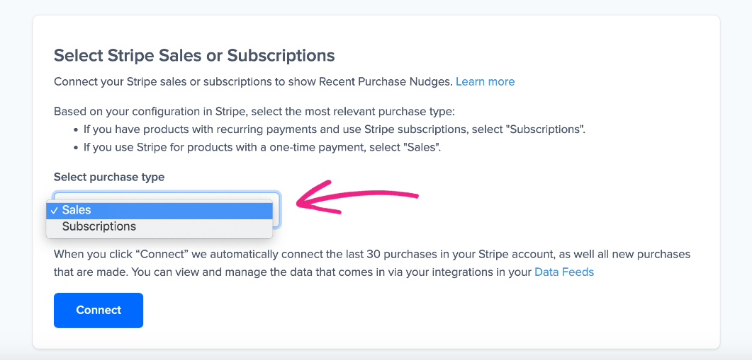Click the bullet about one-time payment
752x360 pixels.
click(x=262, y=147)
